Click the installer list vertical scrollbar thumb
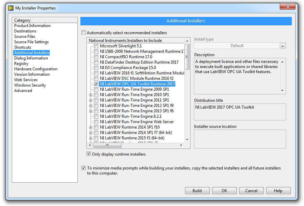The height and width of the screenshot is (206, 304). pos(187,57)
